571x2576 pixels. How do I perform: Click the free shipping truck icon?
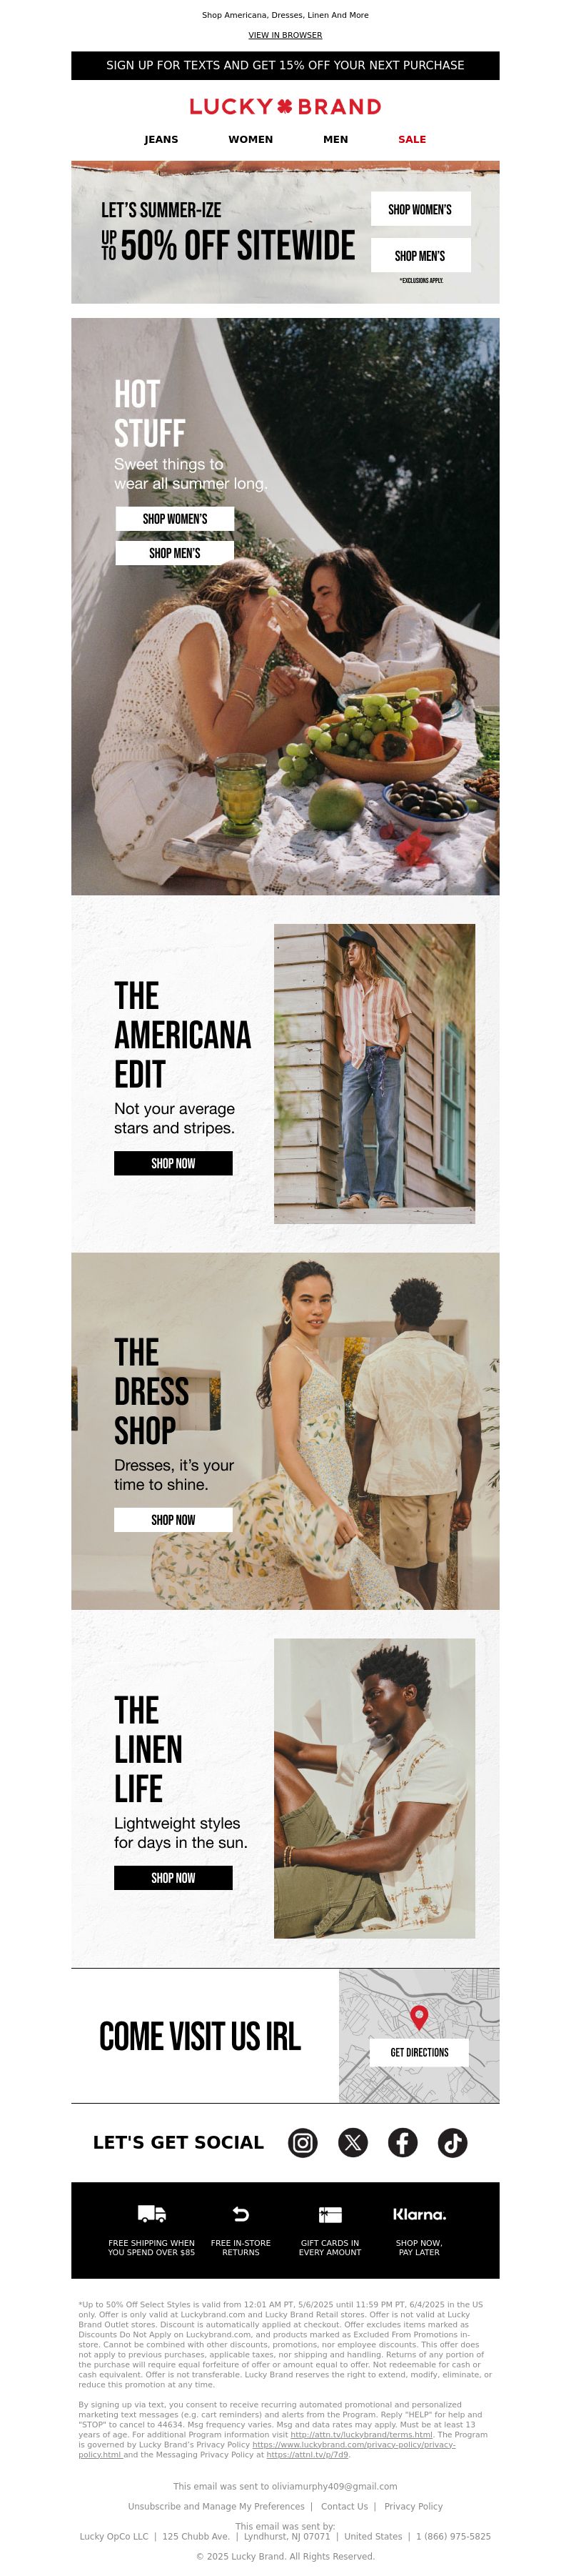tap(152, 2214)
